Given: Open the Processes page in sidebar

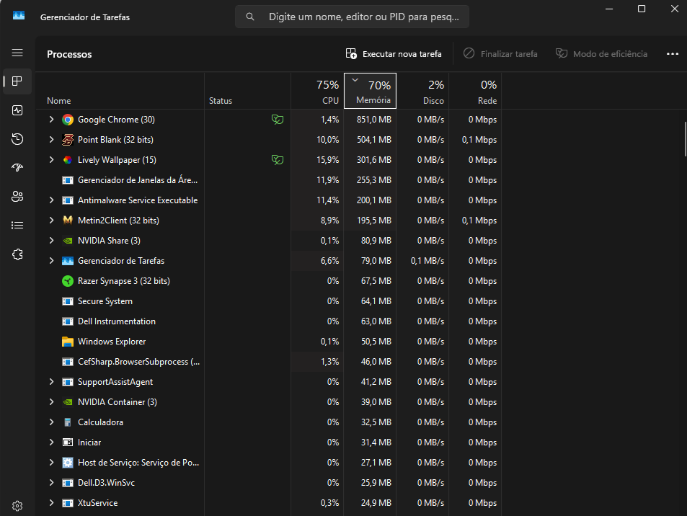Looking at the screenshot, I should pyautogui.click(x=17, y=81).
